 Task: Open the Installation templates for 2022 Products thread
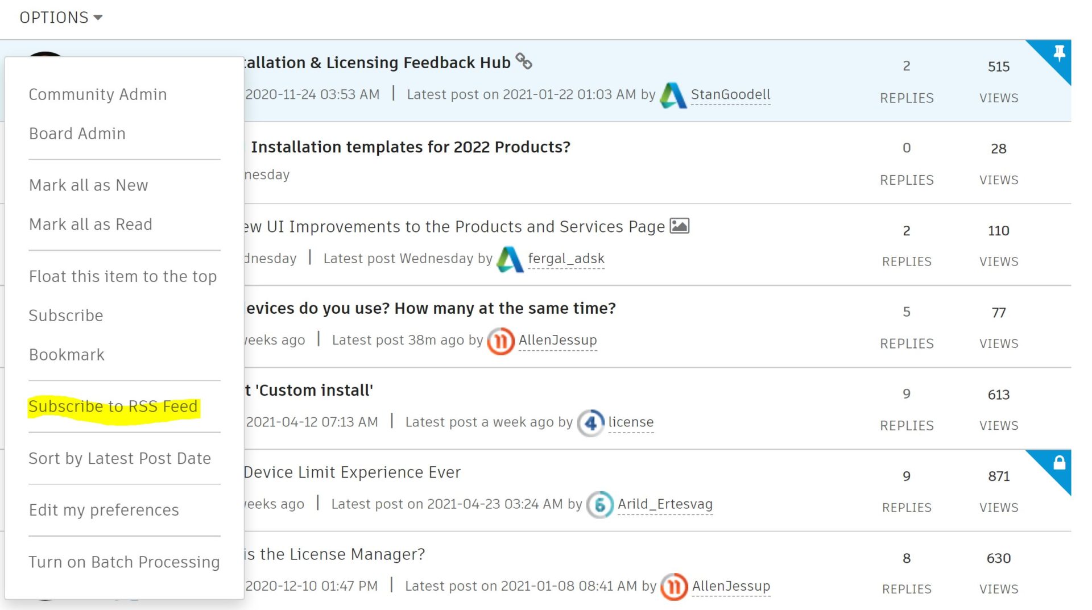coord(411,147)
